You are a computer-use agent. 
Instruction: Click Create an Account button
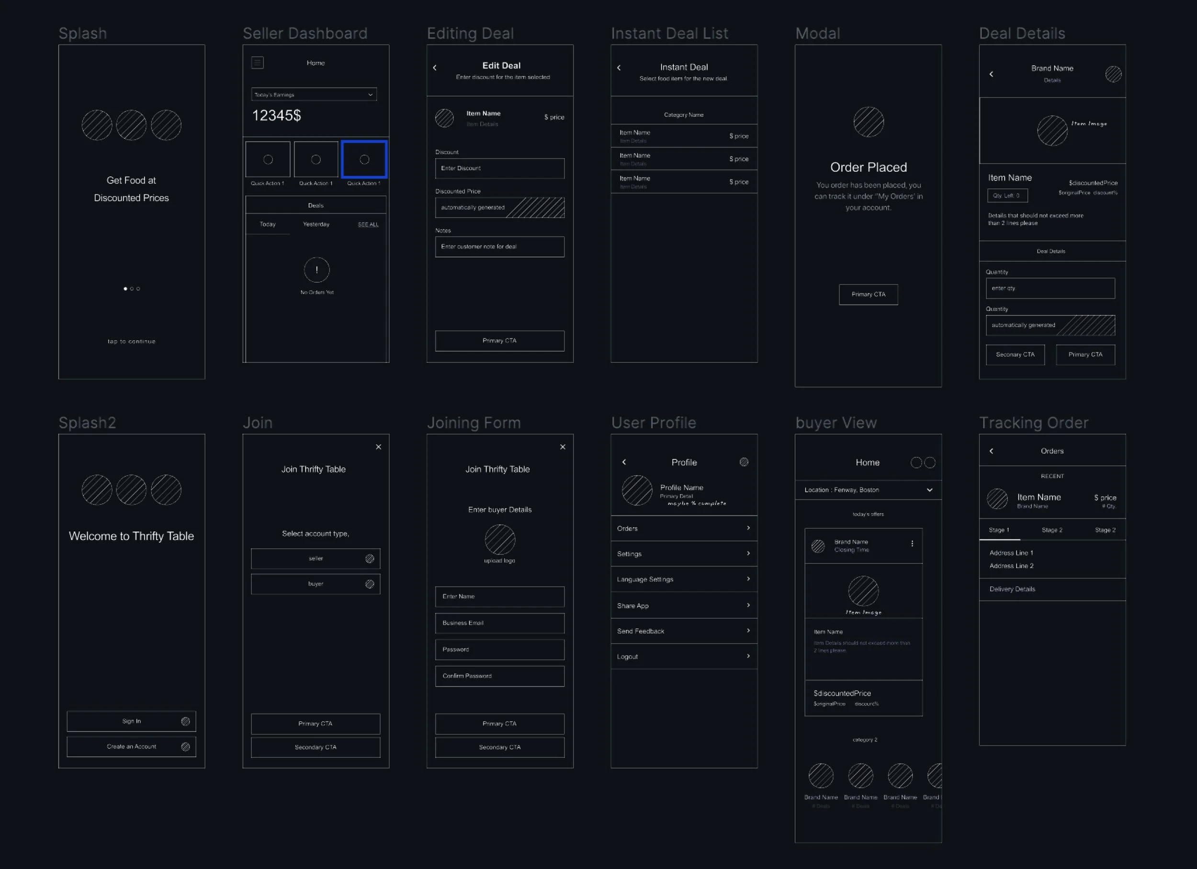(x=131, y=746)
